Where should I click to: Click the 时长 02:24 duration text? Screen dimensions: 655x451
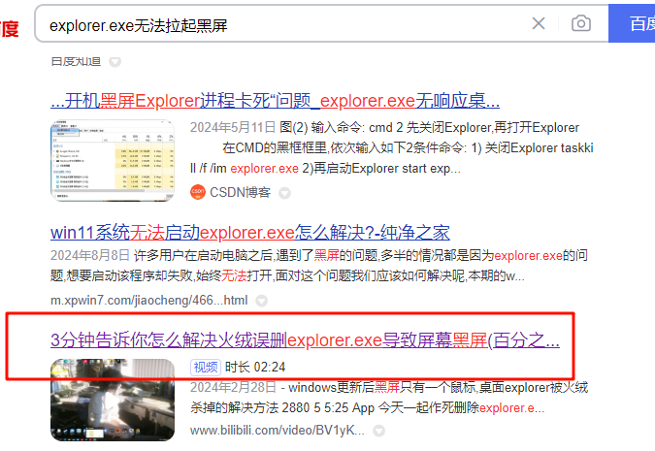point(255,367)
